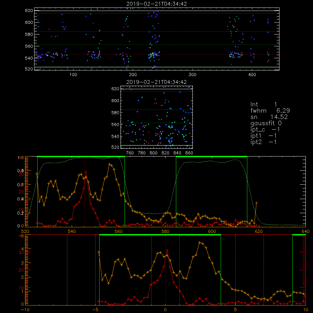Click the 'sn 14.52' value
The height and width of the screenshot is (313, 313).
pyautogui.click(x=269, y=117)
